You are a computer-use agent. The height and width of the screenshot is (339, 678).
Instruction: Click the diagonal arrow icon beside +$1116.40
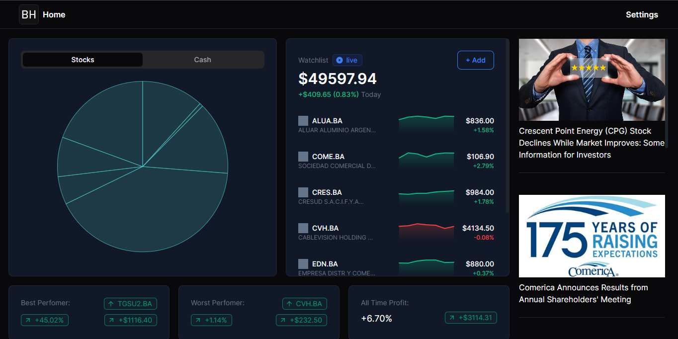[111, 320]
